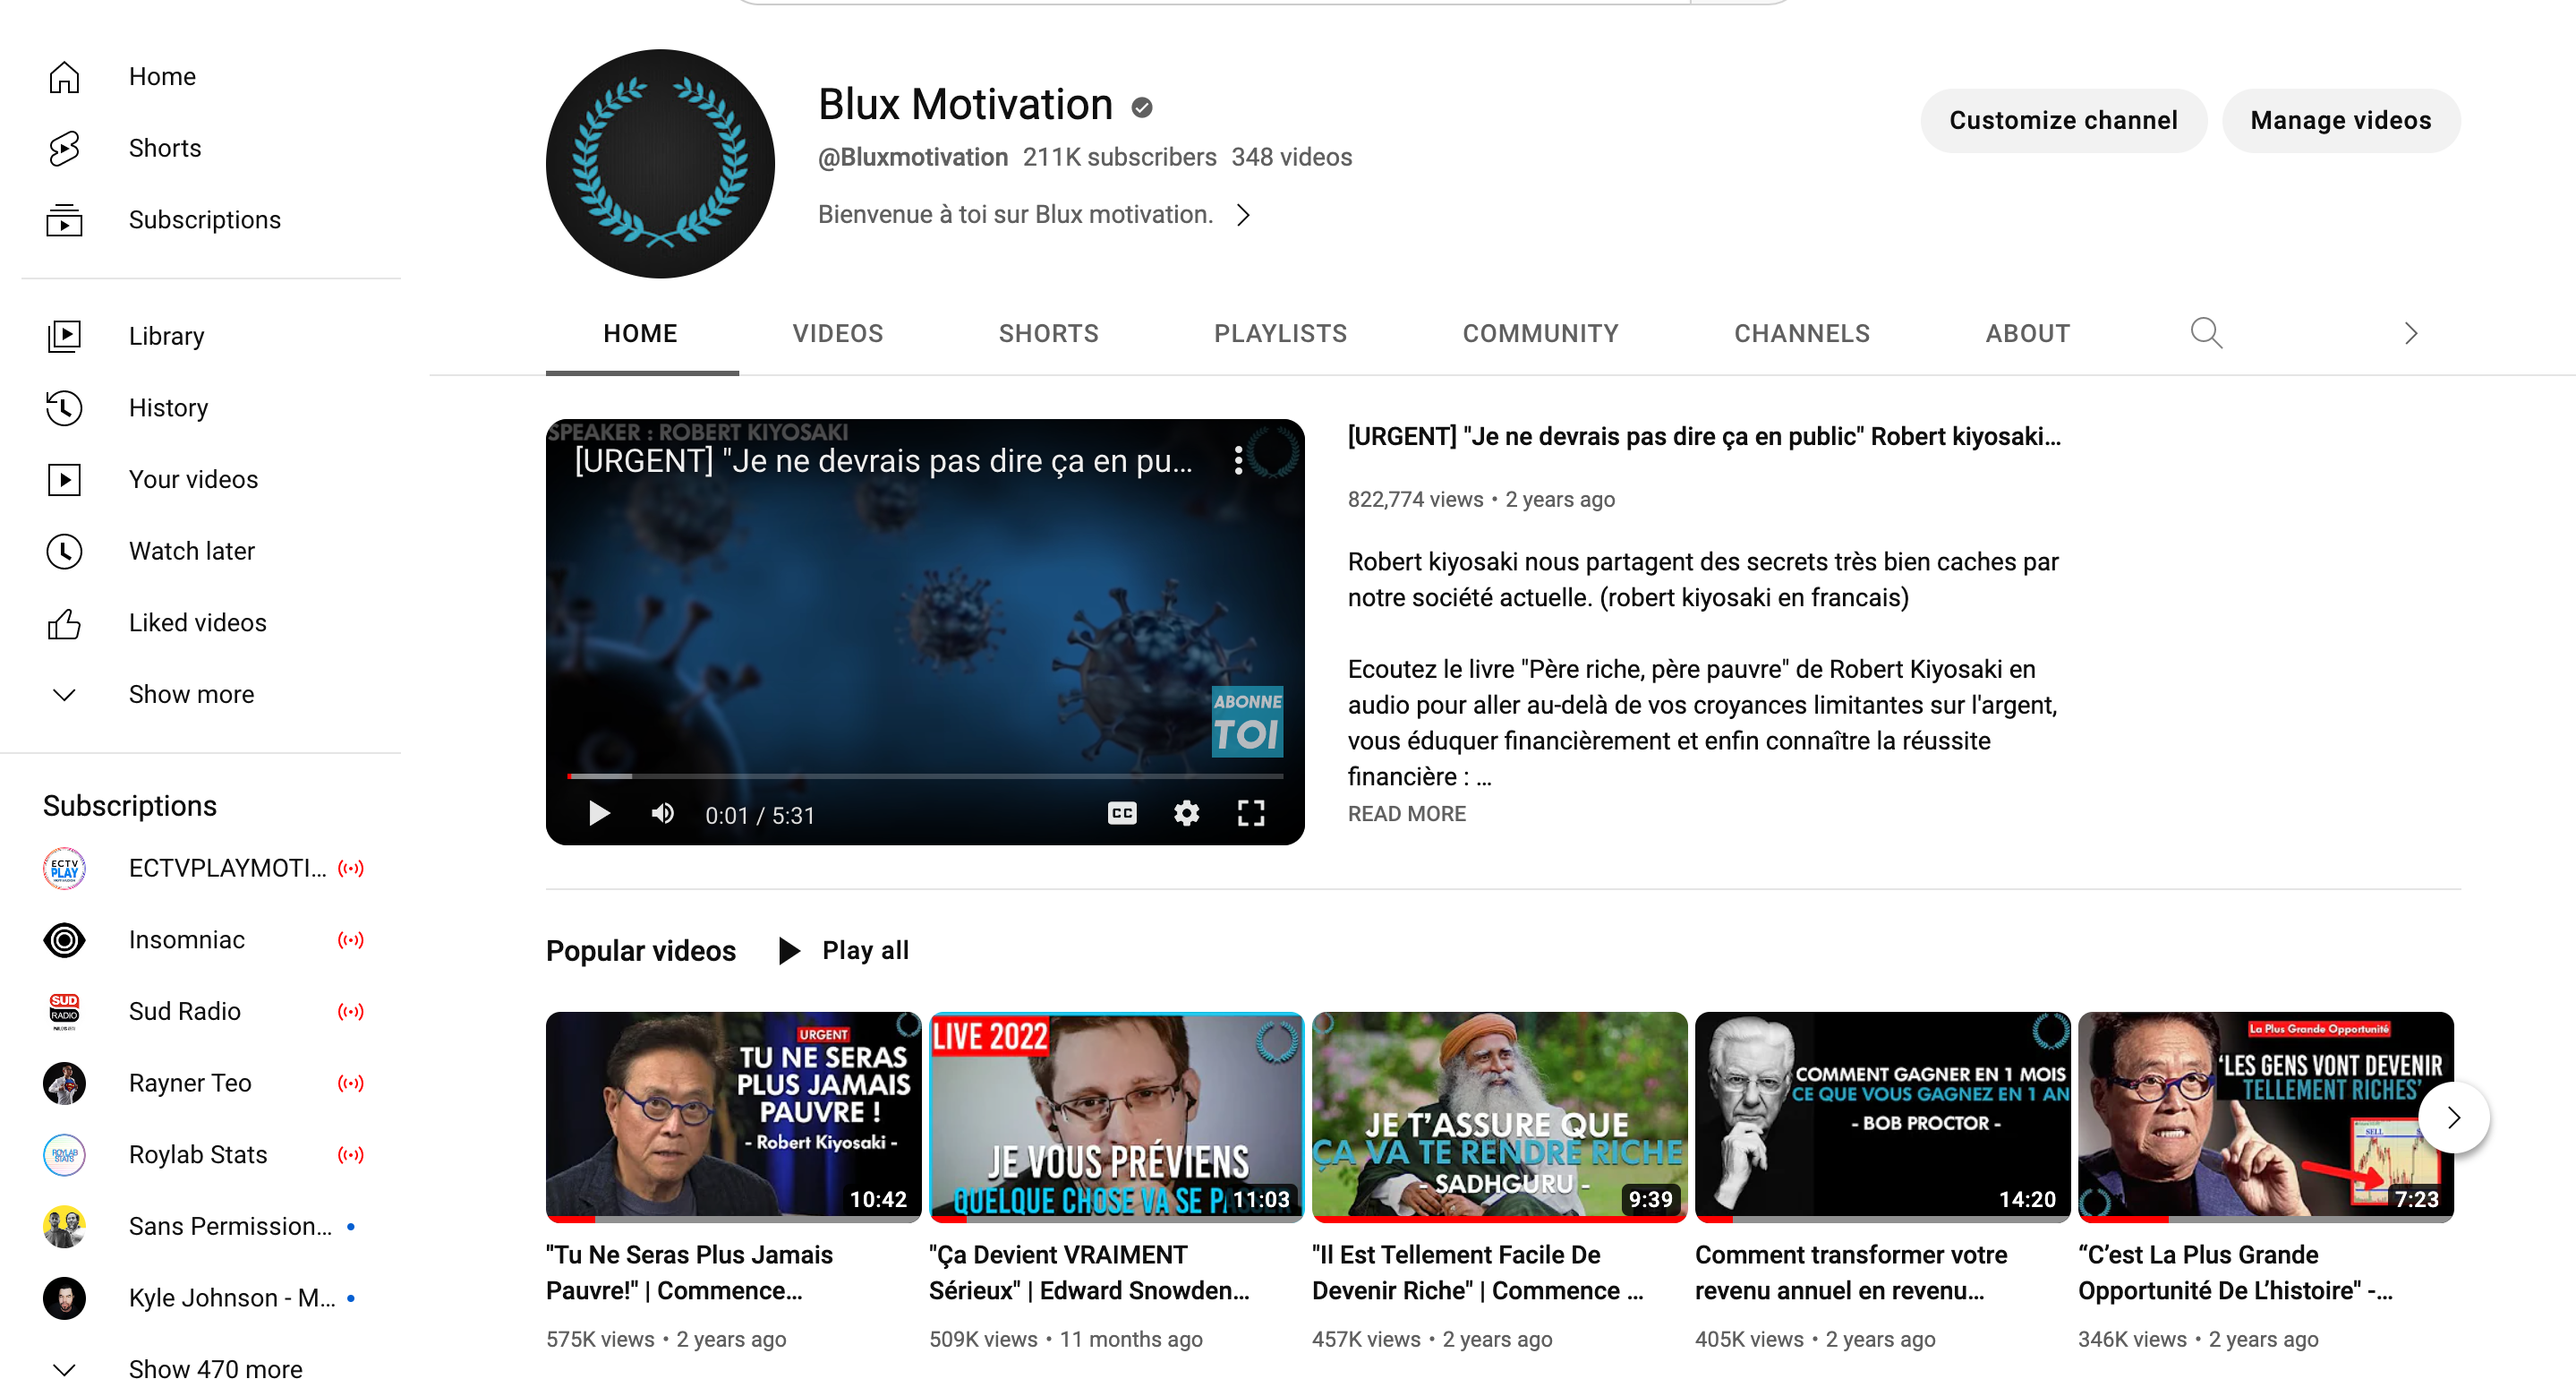Click the ECTVPLAYMOTI channel avatar
This screenshot has height=1379, width=2576.
[x=64, y=869]
